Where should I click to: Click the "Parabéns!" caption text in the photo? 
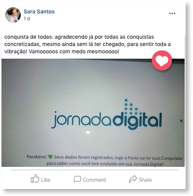[x=37, y=157]
